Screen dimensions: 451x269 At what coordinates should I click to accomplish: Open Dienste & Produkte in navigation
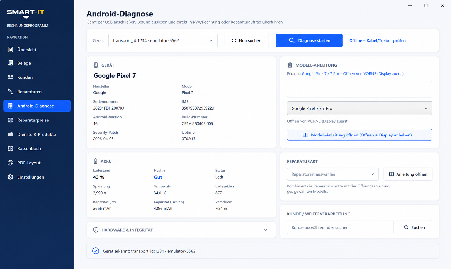(x=37, y=134)
